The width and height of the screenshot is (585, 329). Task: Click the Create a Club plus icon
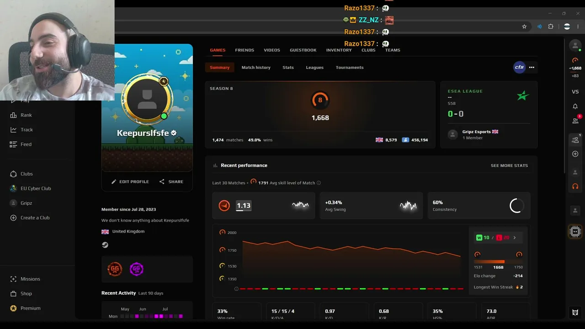13,218
